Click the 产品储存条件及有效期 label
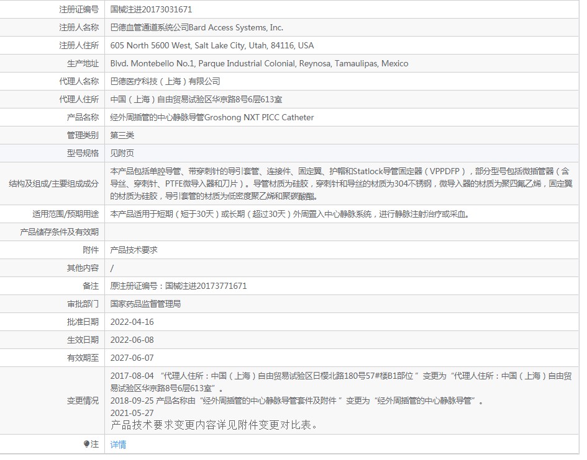587x460 pixels. click(x=59, y=232)
